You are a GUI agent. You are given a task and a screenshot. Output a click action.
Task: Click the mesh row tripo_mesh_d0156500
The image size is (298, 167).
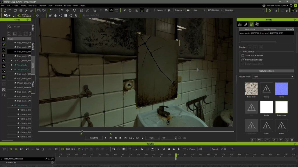click(266, 33)
